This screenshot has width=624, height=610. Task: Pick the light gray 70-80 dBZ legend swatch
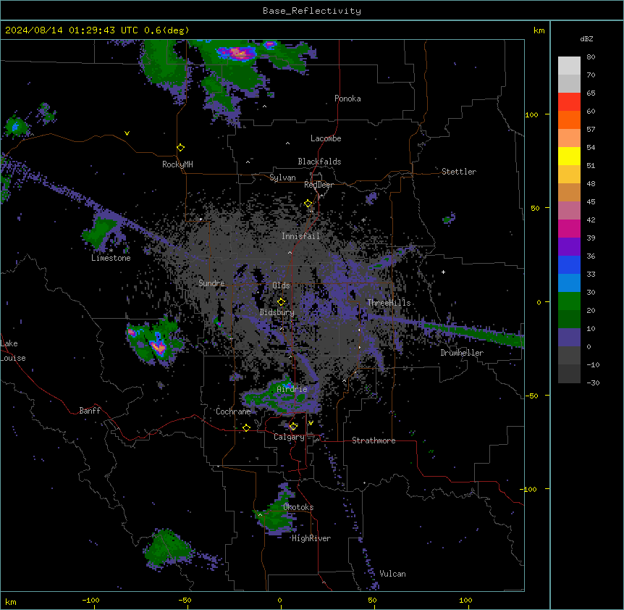[569, 66]
